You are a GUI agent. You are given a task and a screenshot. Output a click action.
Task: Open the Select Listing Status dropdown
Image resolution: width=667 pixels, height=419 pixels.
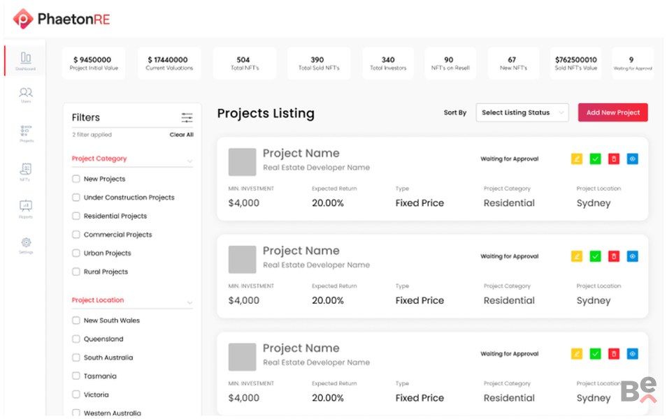coord(522,112)
